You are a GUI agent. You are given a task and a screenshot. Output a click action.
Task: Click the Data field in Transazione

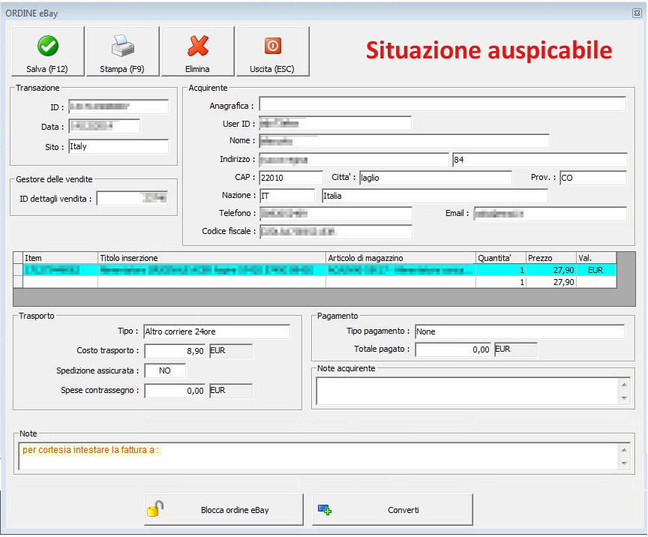(x=104, y=126)
